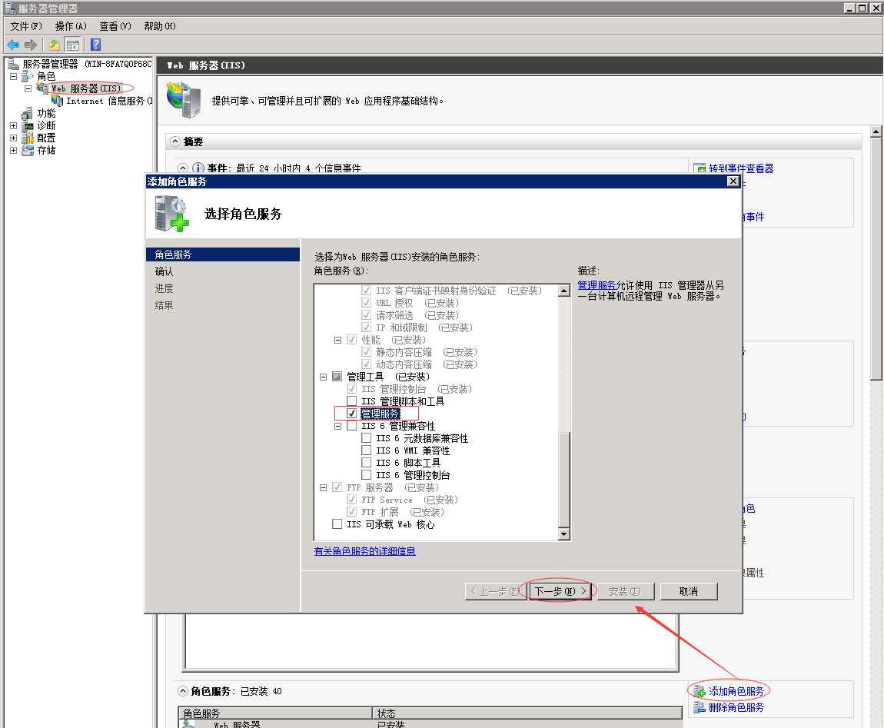Expand the 诊断 tree node
The width and height of the screenshot is (884, 728).
pos(14,126)
